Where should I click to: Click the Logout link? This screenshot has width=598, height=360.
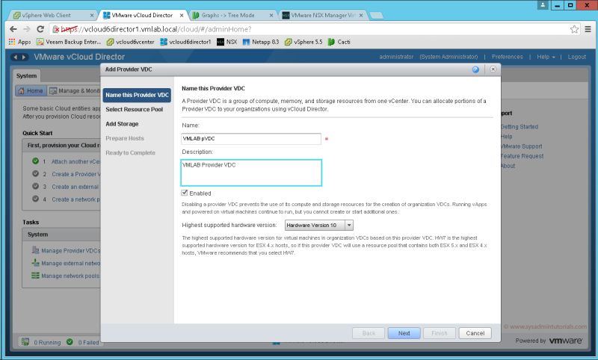pos(576,57)
